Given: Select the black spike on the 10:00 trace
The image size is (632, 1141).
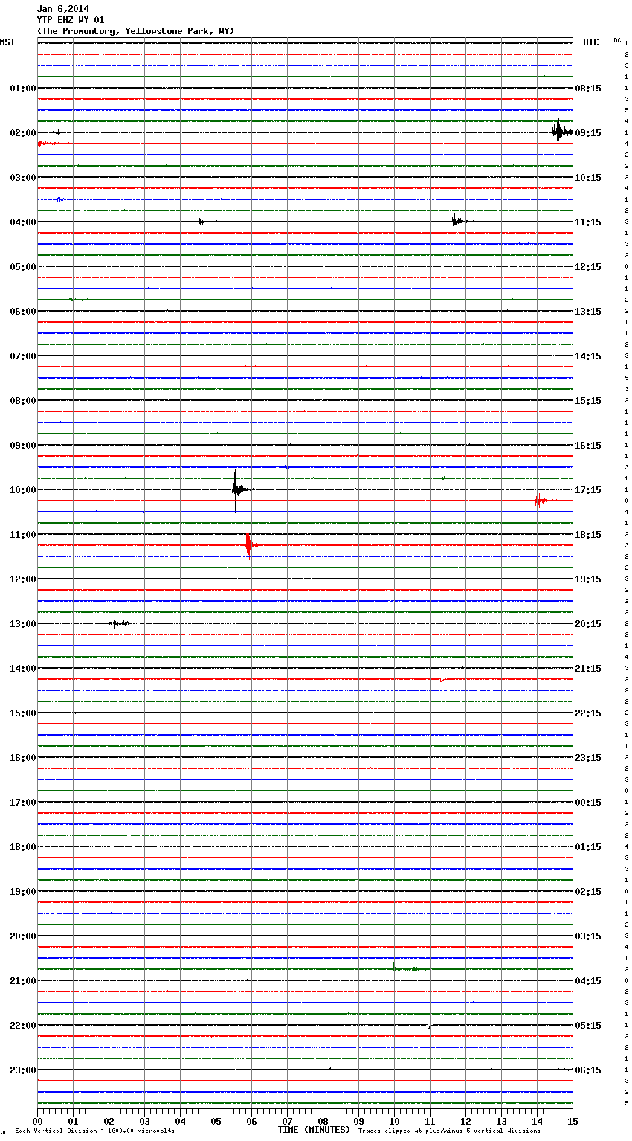Looking at the screenshot, I should (236, 489).
